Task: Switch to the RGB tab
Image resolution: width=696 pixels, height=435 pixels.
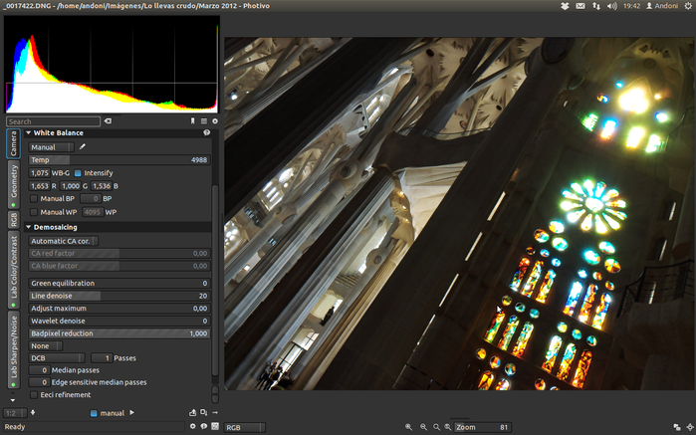Action: click(x=14, y=219)
